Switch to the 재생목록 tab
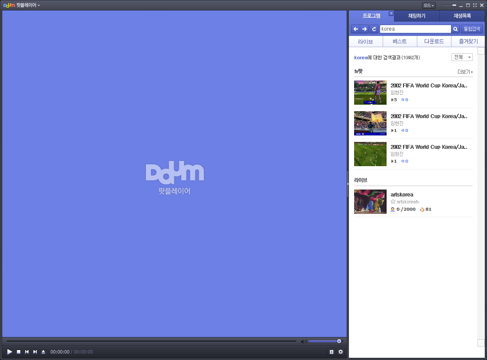487x360 pixels. pyautogui.click(x=462, y=16)
